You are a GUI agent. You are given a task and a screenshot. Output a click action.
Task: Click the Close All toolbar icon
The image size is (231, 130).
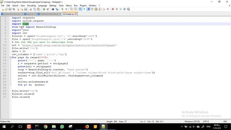tap(22, 9)
